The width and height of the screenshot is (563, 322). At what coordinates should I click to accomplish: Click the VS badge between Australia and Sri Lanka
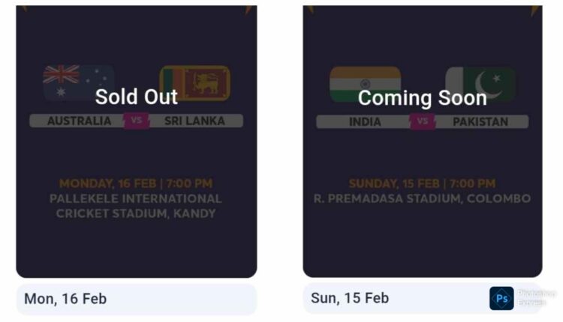pyautogui.click(x=137, y=121)
